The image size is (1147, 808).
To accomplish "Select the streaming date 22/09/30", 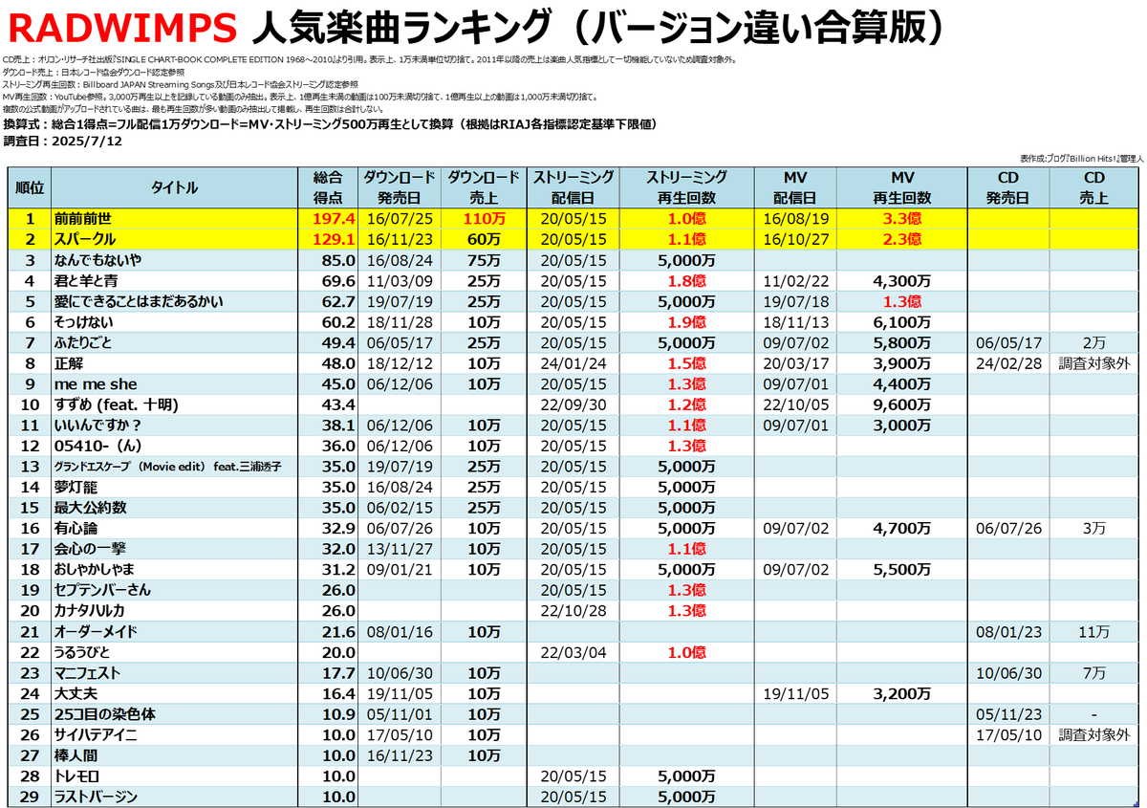I will pyautogui.click(x=573, y=404).
